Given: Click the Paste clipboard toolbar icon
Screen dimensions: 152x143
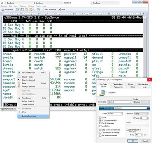Looking at the screenshot, I should [x=27, y=9].
